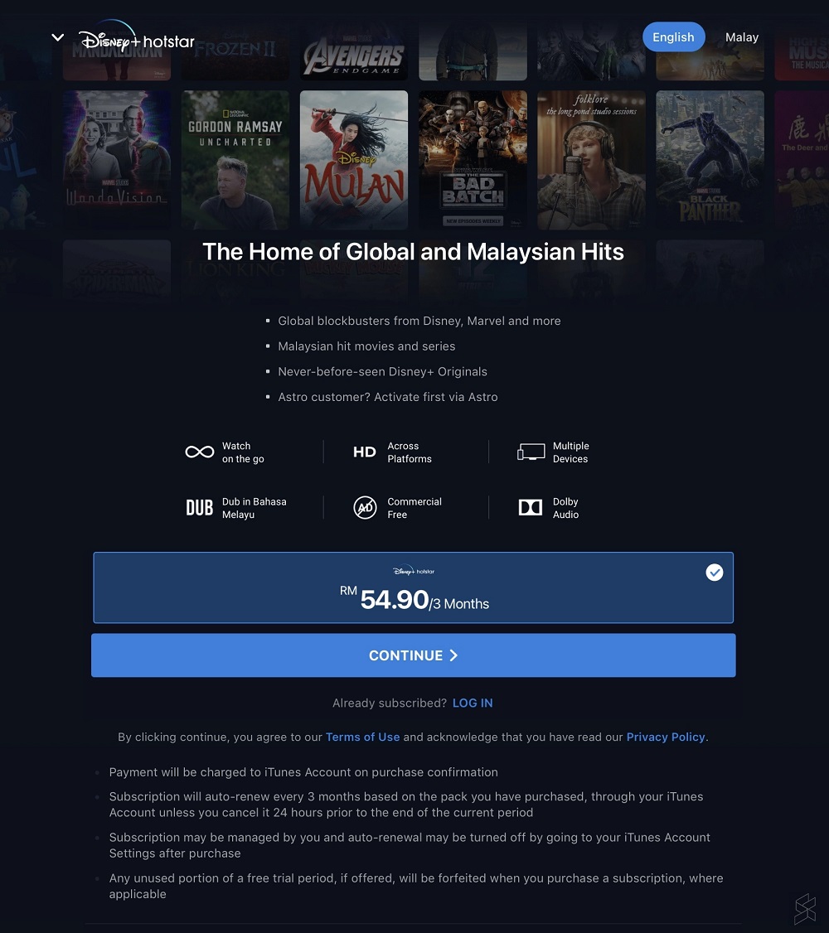Click the arrow chevron next to CONTINUE
The width and height of the screenshot is (829, 933).
tap(453, 655)
